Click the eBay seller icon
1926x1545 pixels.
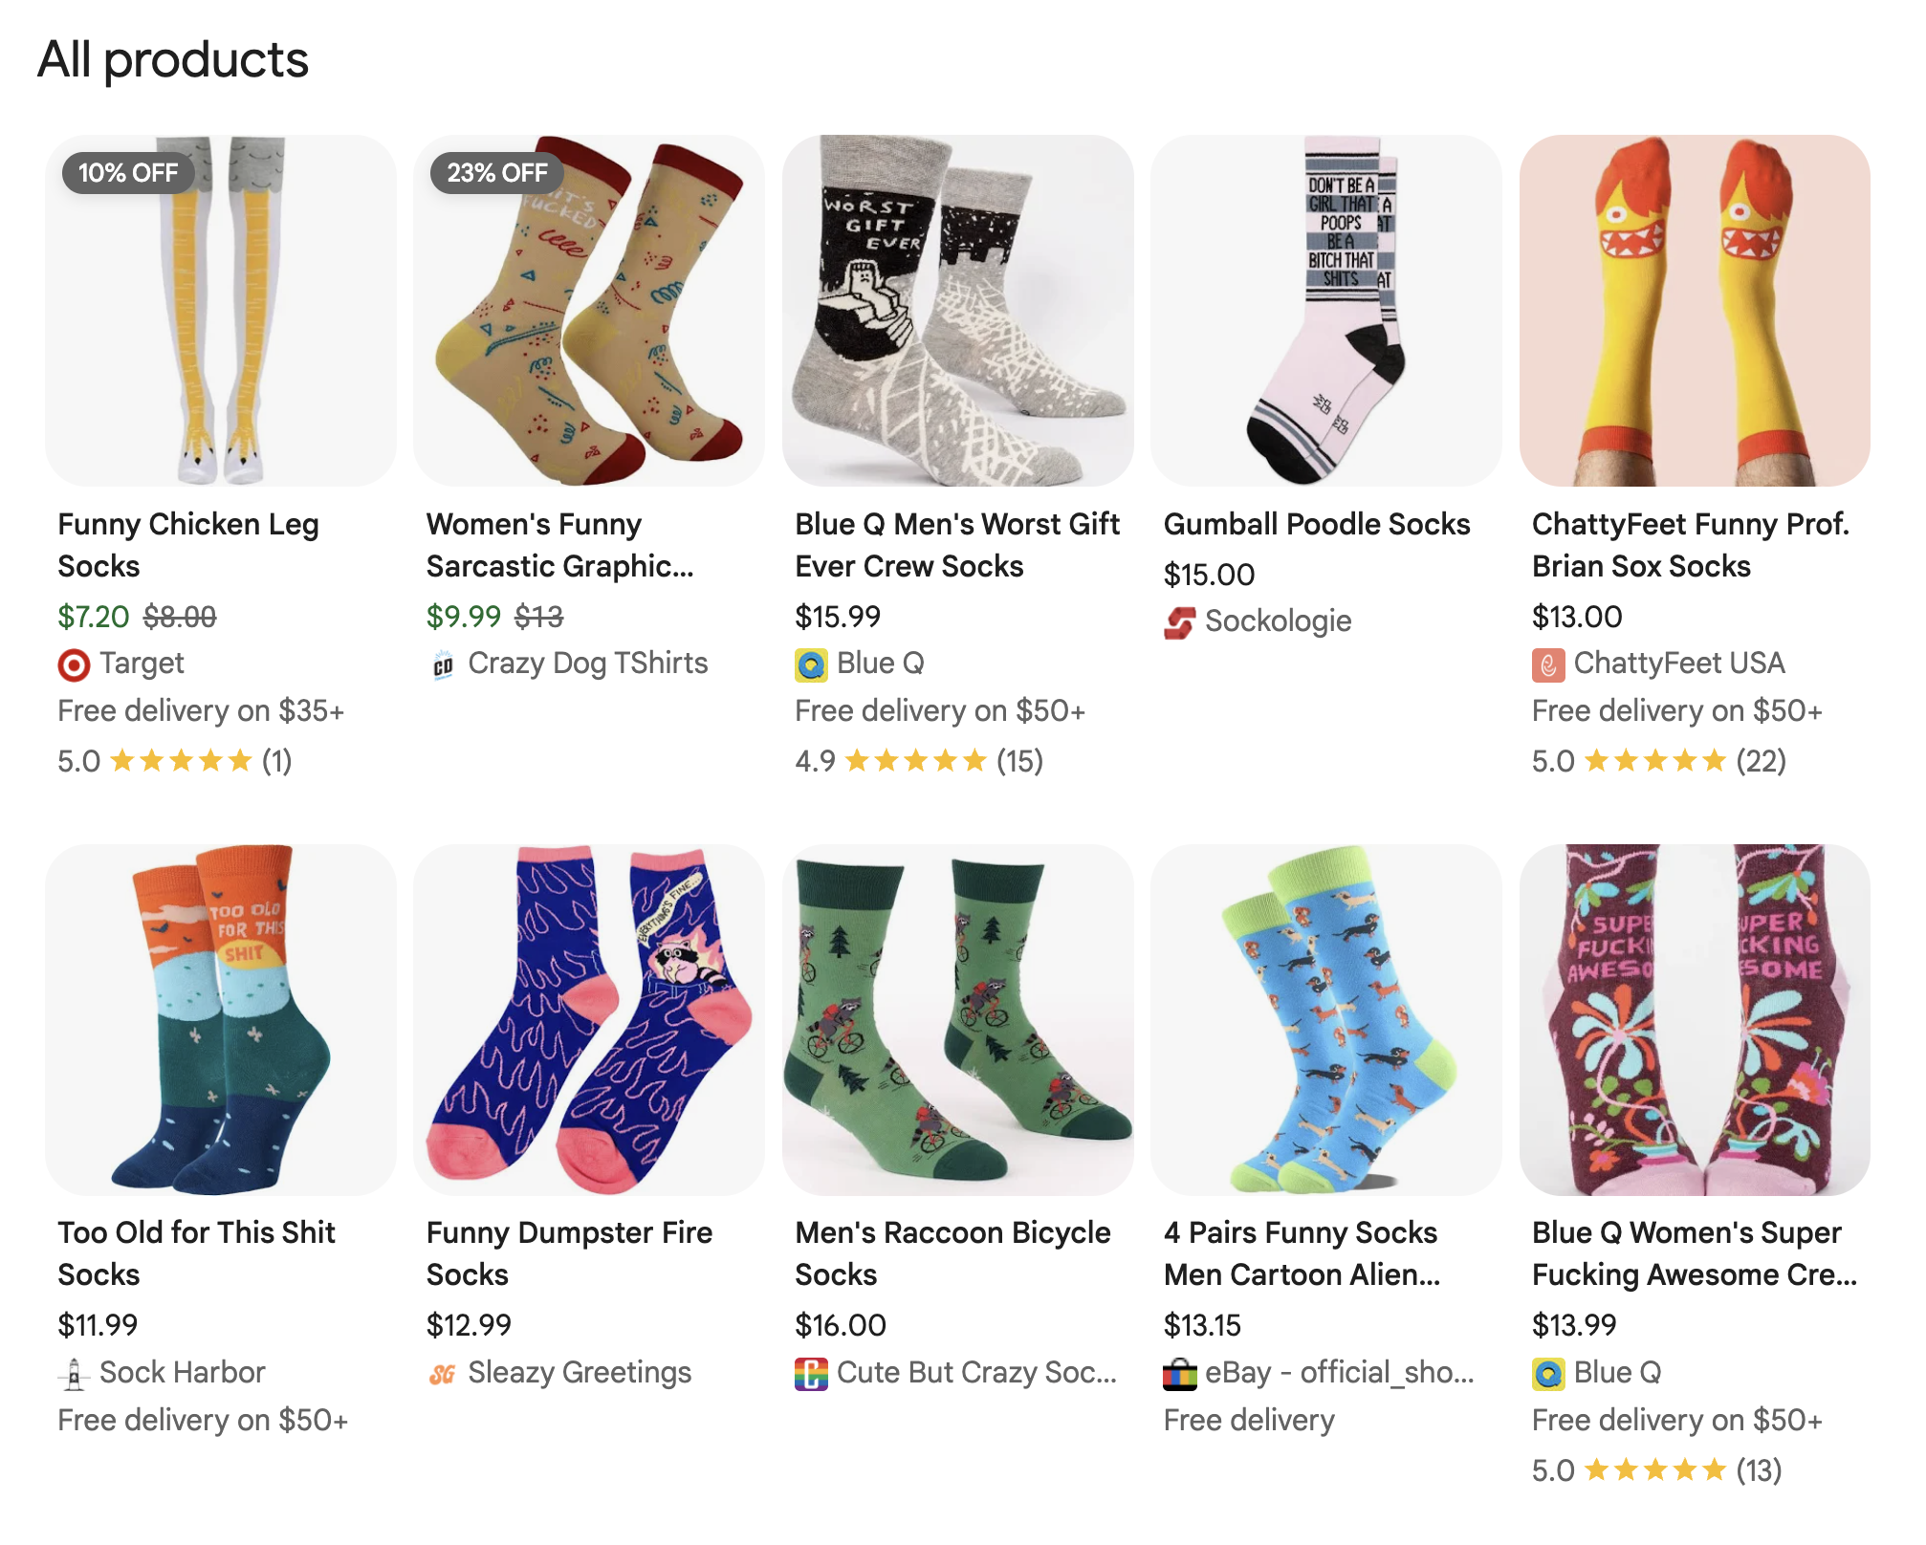point(1178,1374)
